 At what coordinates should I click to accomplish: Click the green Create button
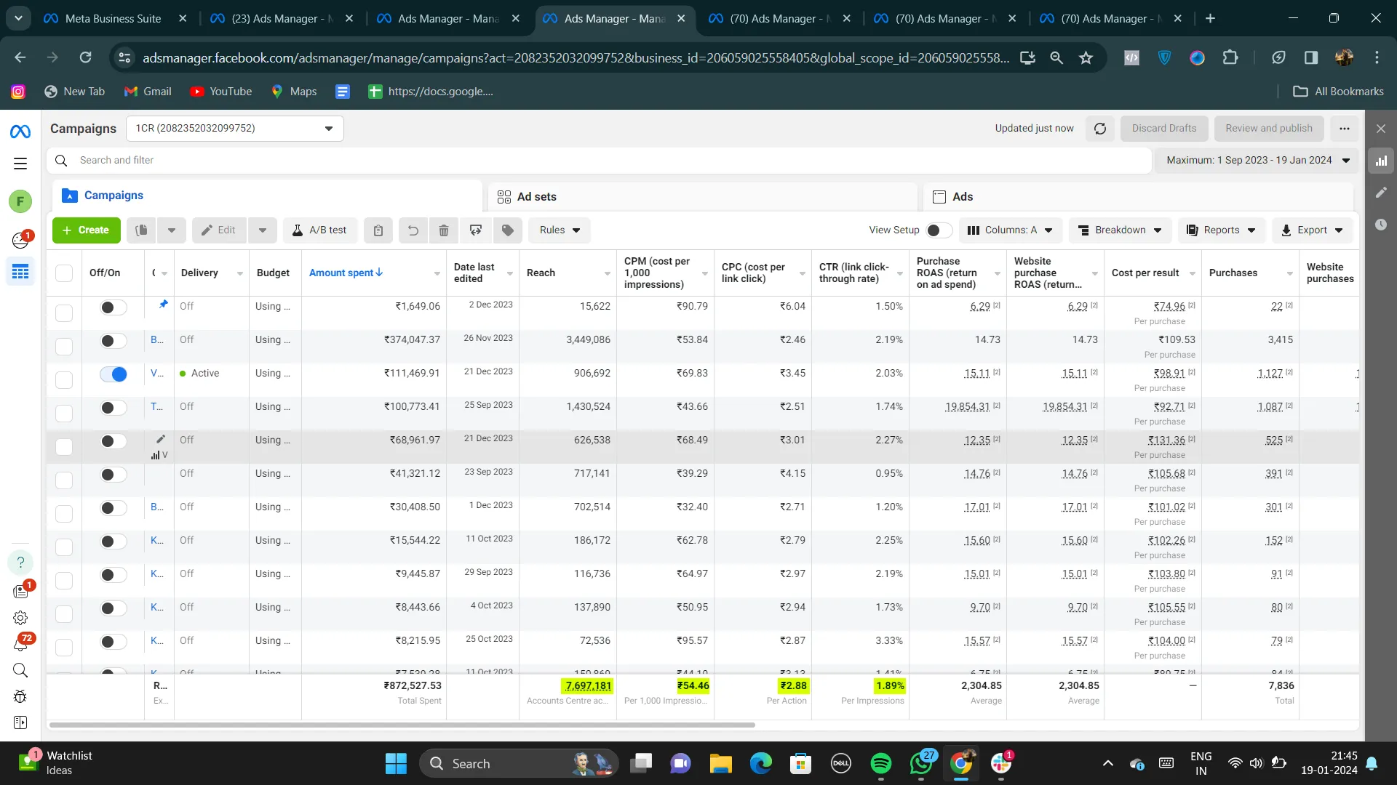click(x=86, y=230)
